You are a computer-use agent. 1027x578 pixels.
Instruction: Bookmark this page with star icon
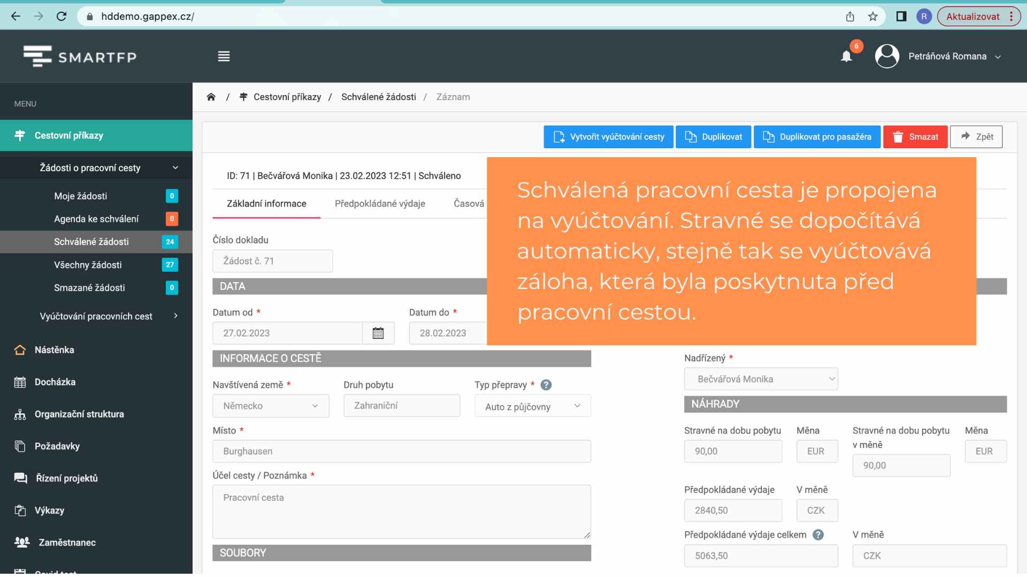click(x=873, y=17)
